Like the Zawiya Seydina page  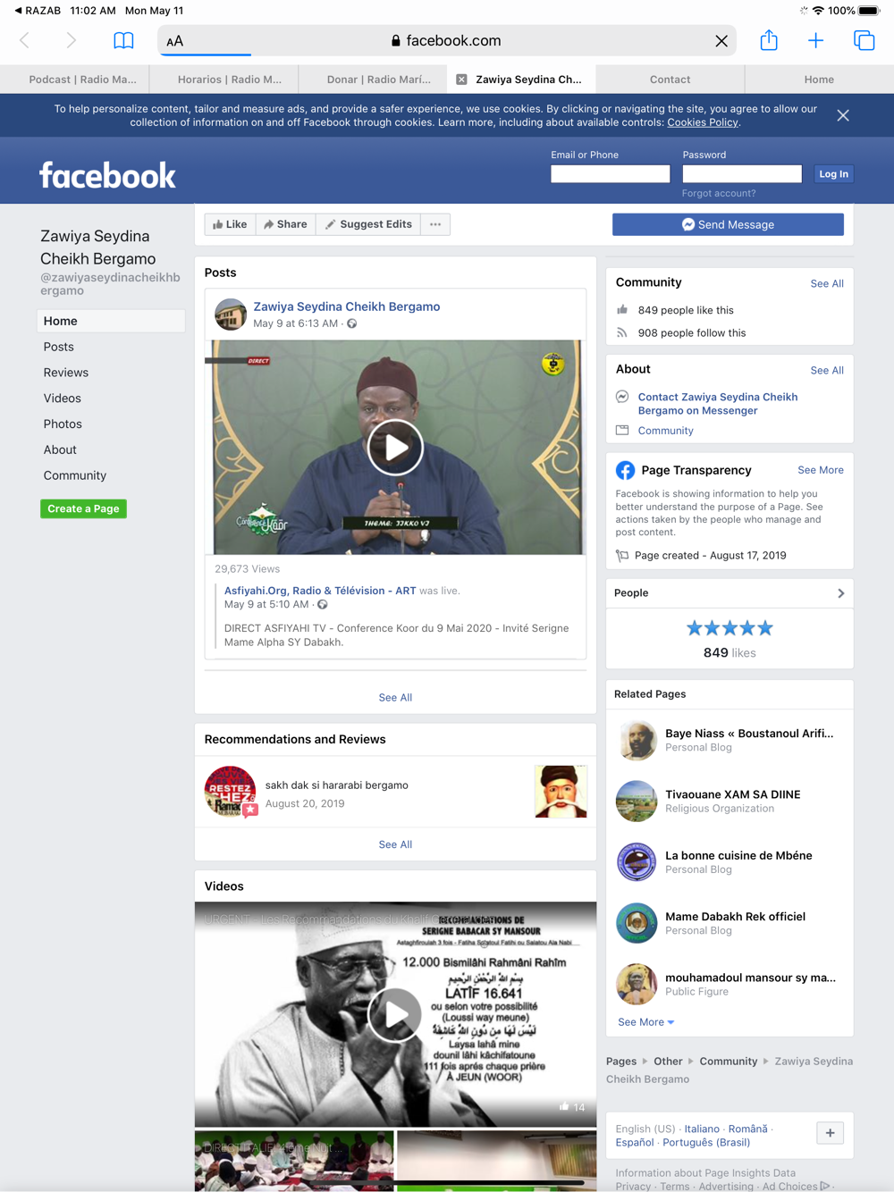pos(230,224)
